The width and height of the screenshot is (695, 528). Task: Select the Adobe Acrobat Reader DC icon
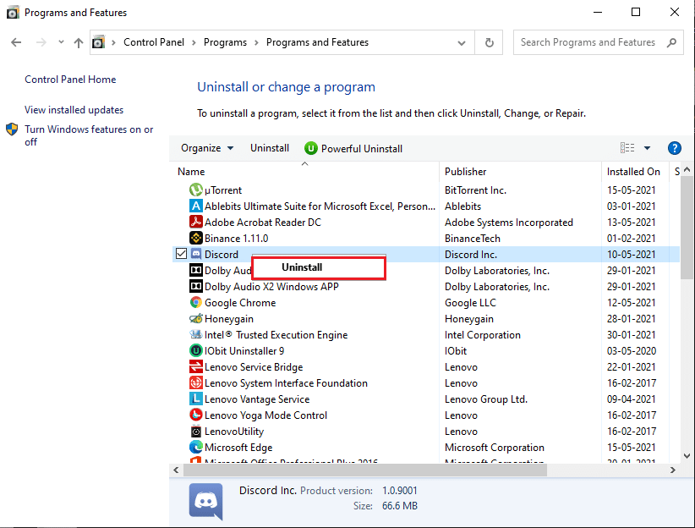(196, 223)
